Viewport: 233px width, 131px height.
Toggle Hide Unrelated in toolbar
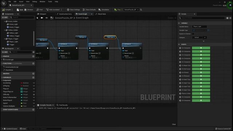tap(53, 10)
